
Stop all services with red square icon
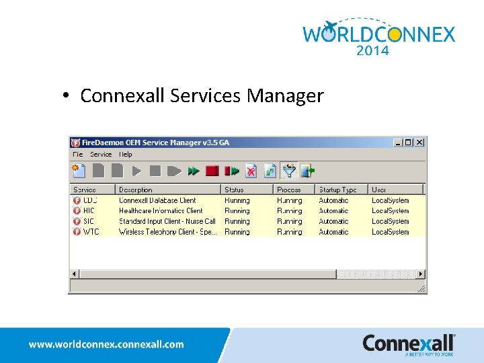(x=212, y=171)
